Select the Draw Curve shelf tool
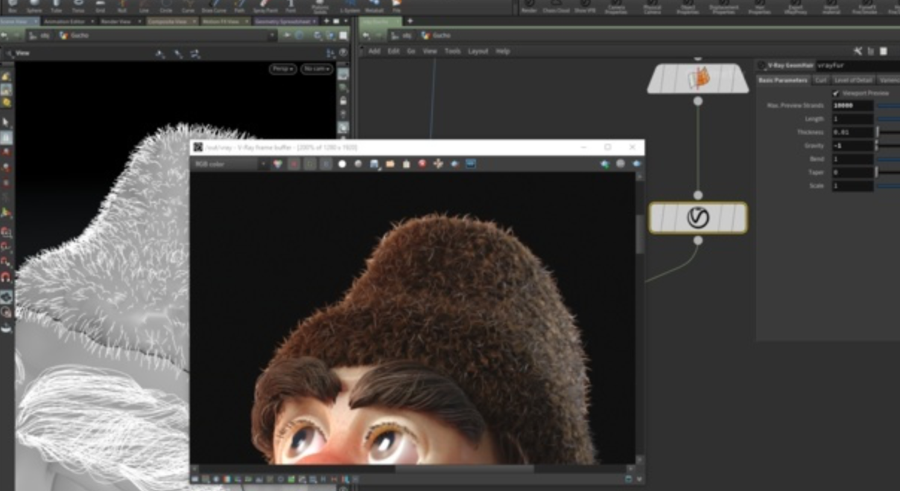The height and width of the screenshot is (491, 900). [213, 6]
